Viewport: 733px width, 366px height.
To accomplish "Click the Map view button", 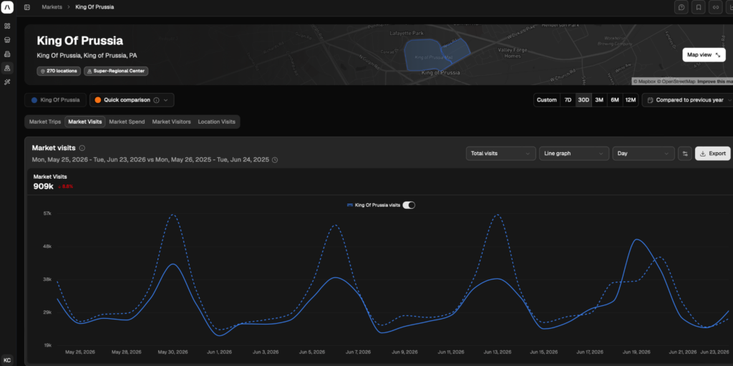I will [x=704, y=55].
